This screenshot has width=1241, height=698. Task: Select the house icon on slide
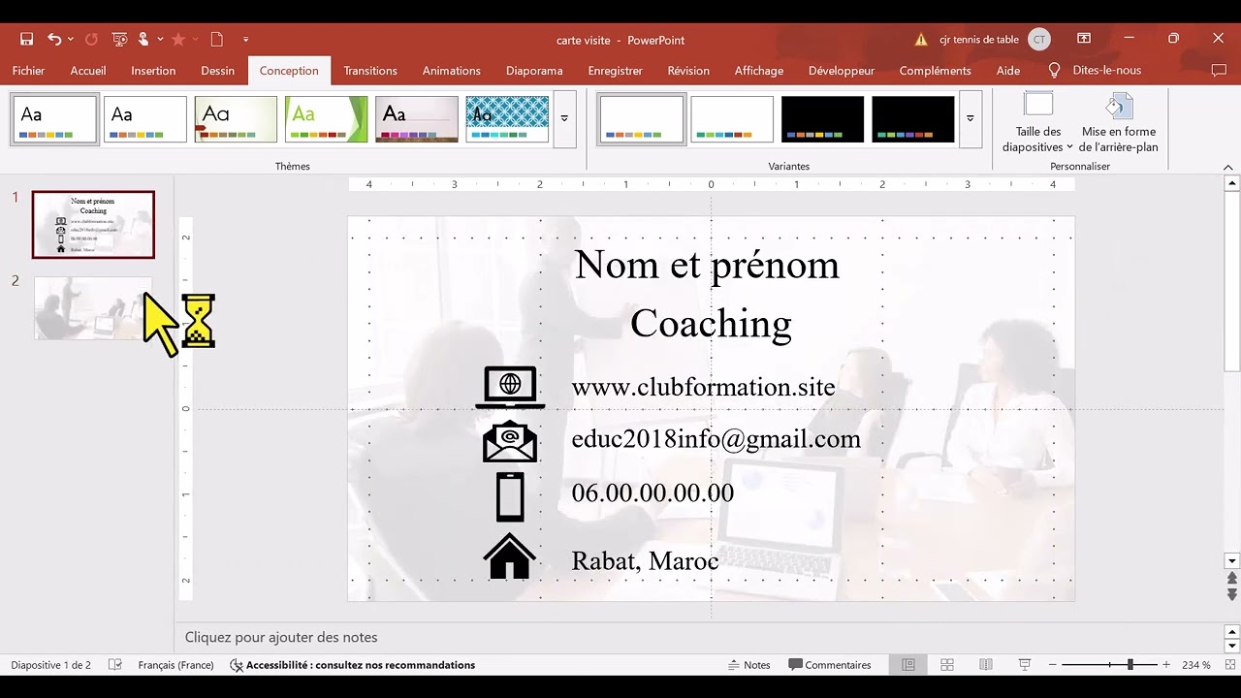coord(510,555)
